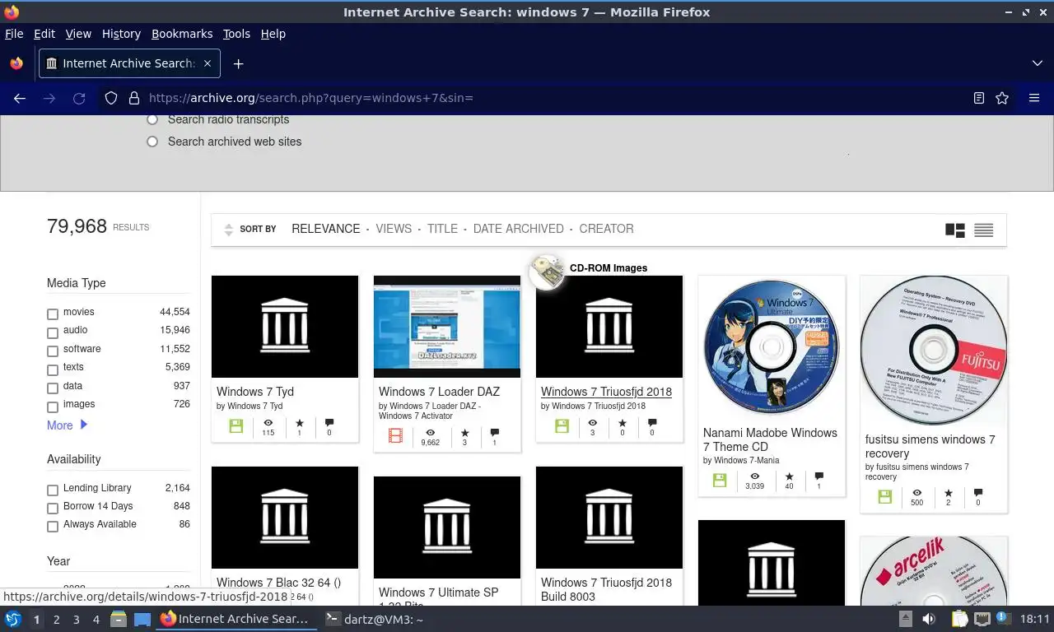The width and height of the screenshot is (1054, 632).
Task: Click software icon on fusitsu simens recovery card
Action: click(885, 496)
